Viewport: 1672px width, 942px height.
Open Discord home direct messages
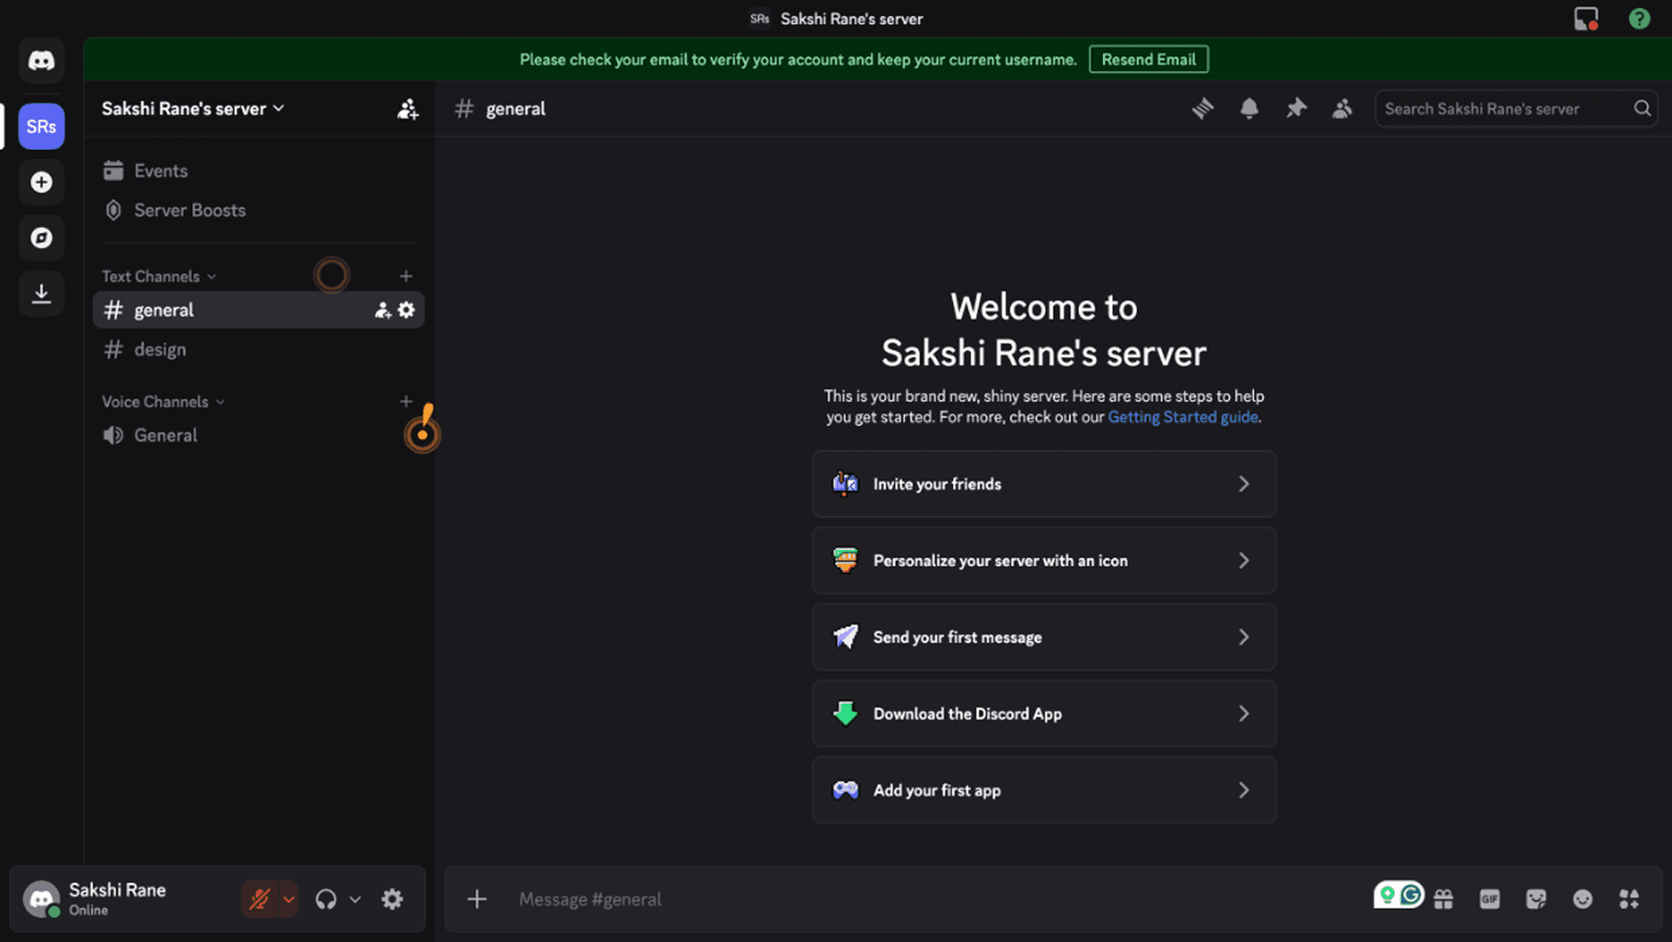tap(41, 61)
